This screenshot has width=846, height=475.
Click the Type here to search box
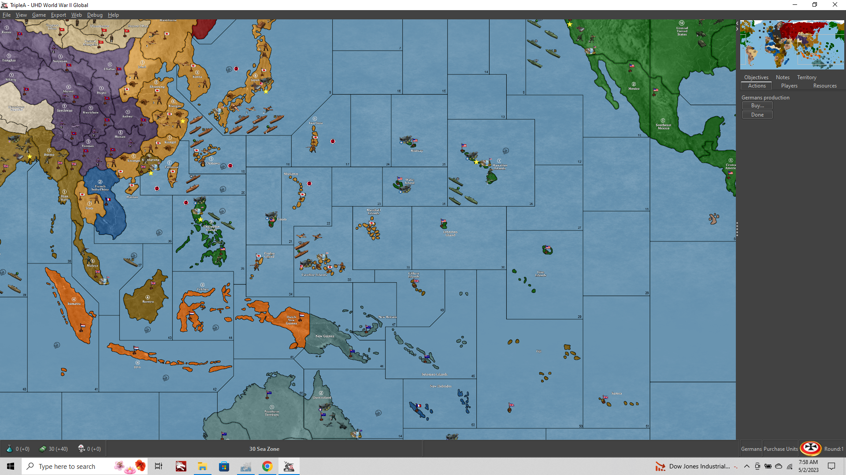tap(84, 466)
